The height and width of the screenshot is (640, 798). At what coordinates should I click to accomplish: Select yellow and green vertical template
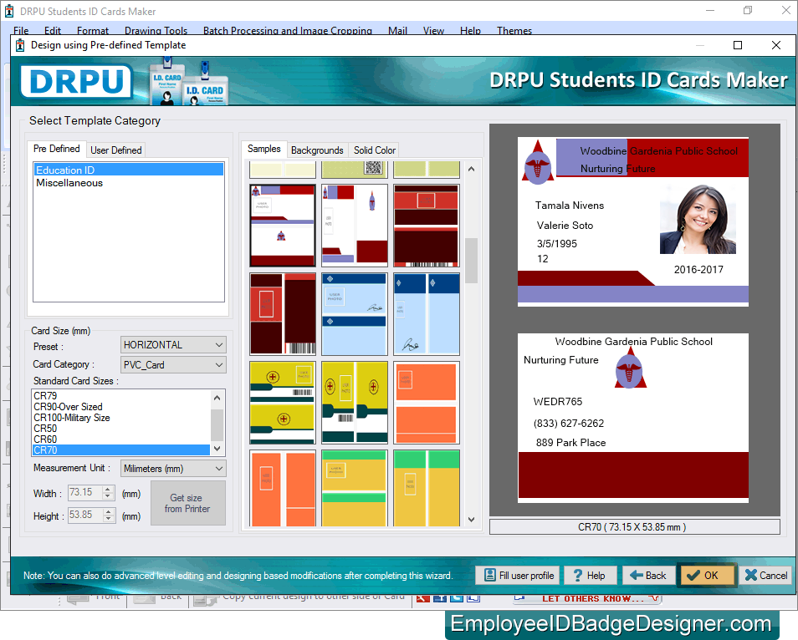pyautogui.click(x=427, y=488)
